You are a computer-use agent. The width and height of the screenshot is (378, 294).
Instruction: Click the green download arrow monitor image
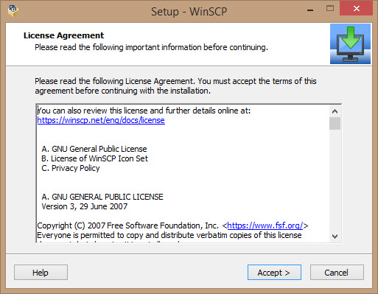350,43
